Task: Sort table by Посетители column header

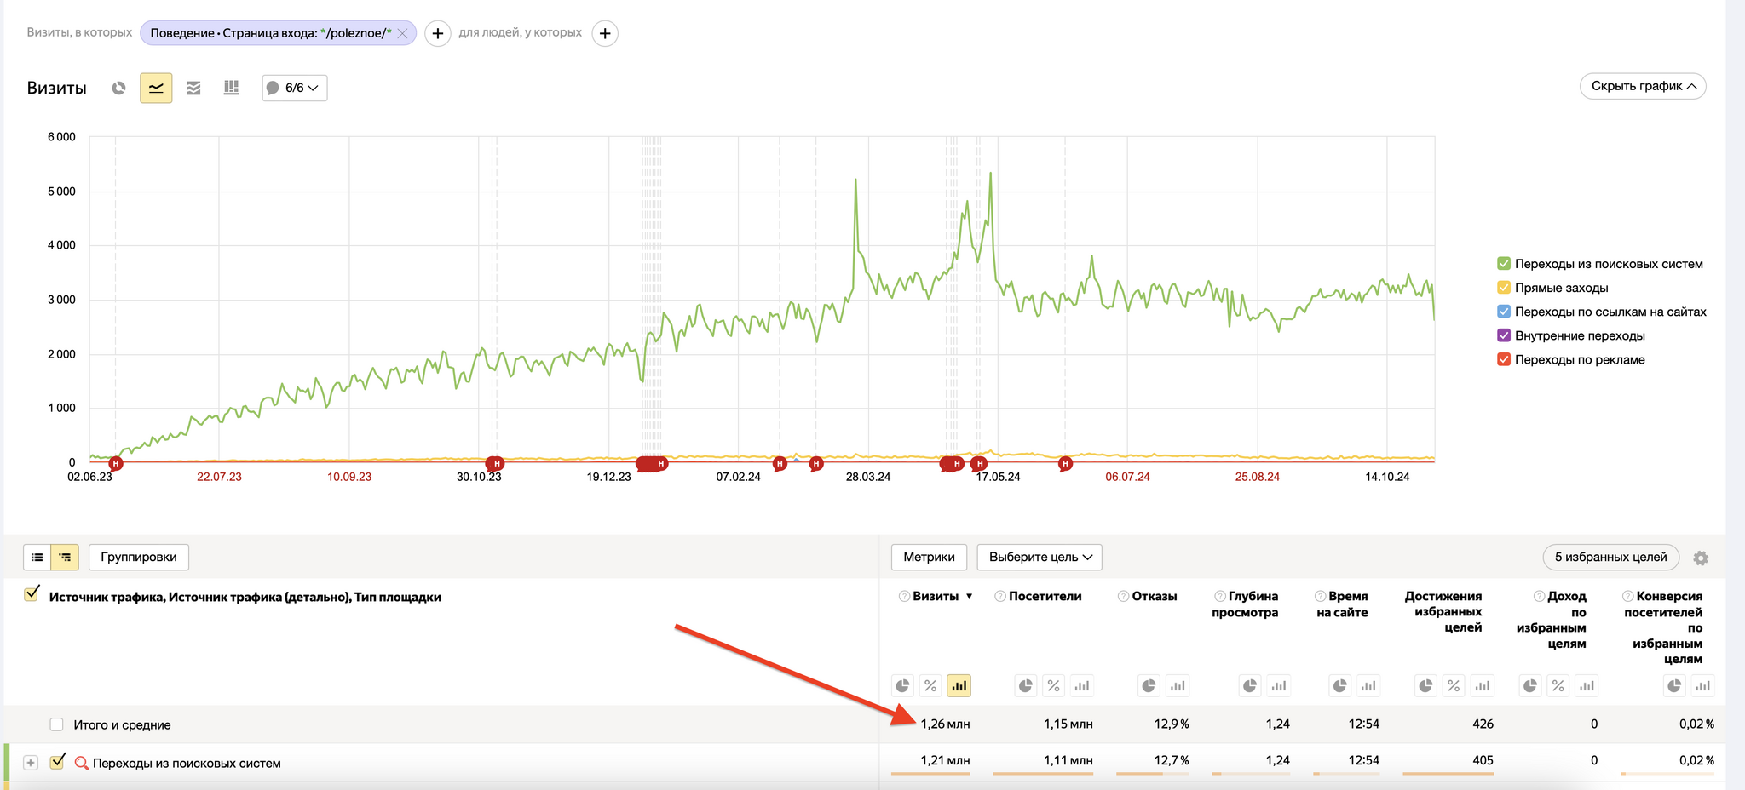Action: [1045, 596]
